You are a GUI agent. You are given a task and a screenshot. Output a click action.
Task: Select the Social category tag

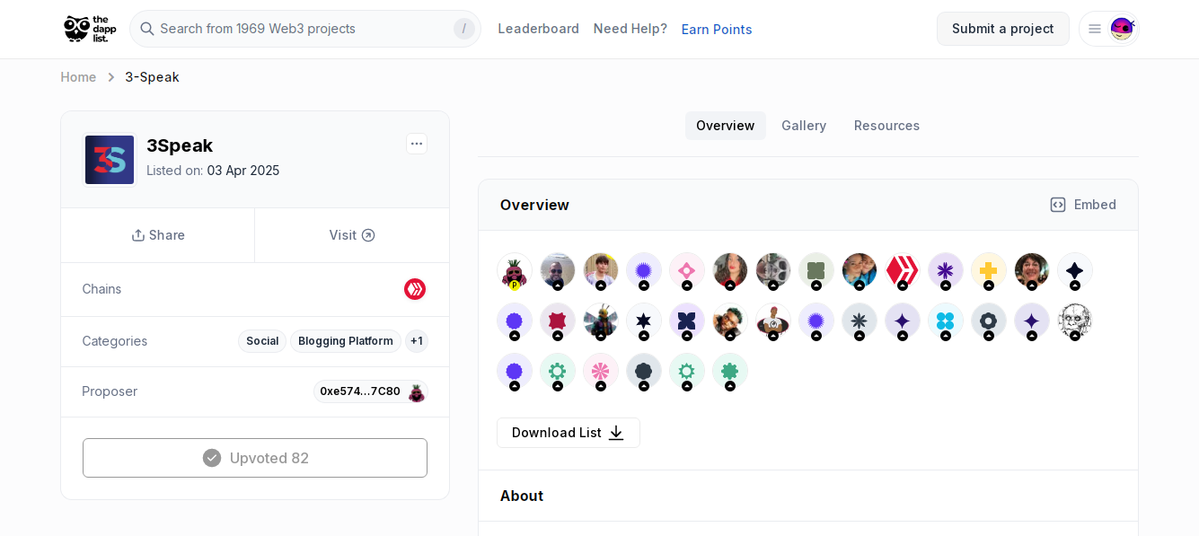pyautogui.click(x=262, y=341)
